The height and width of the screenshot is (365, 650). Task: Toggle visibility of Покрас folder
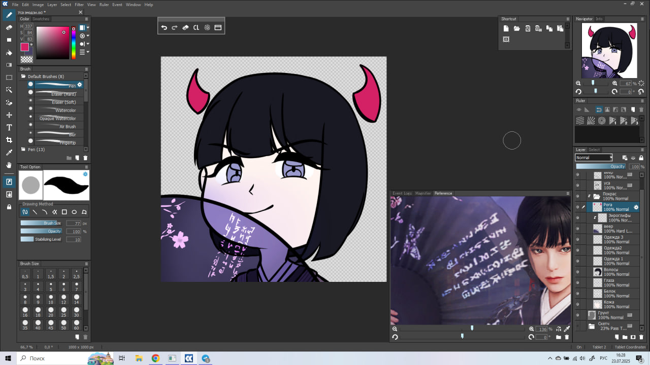[x=577, y=196]
